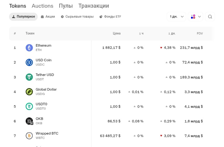
Task: Open search with the magnifier icon
Action: [x=210, y=17]
